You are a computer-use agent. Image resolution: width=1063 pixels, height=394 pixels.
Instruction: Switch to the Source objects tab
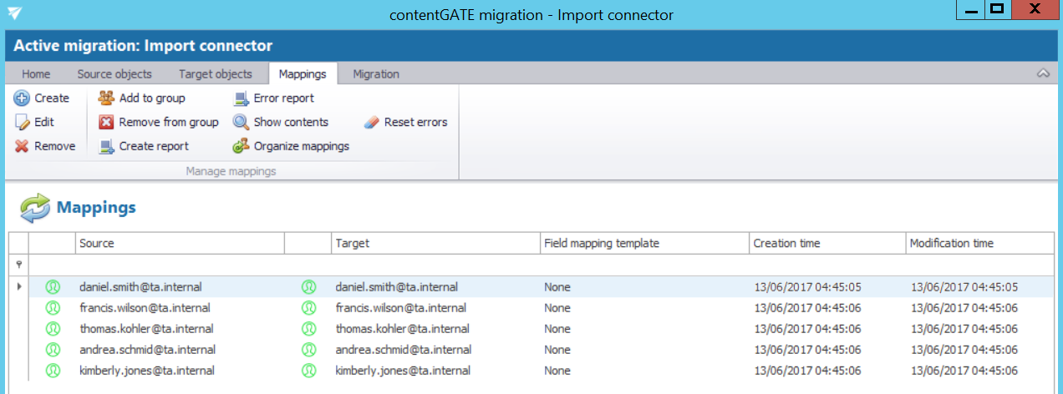coord(114,74)
